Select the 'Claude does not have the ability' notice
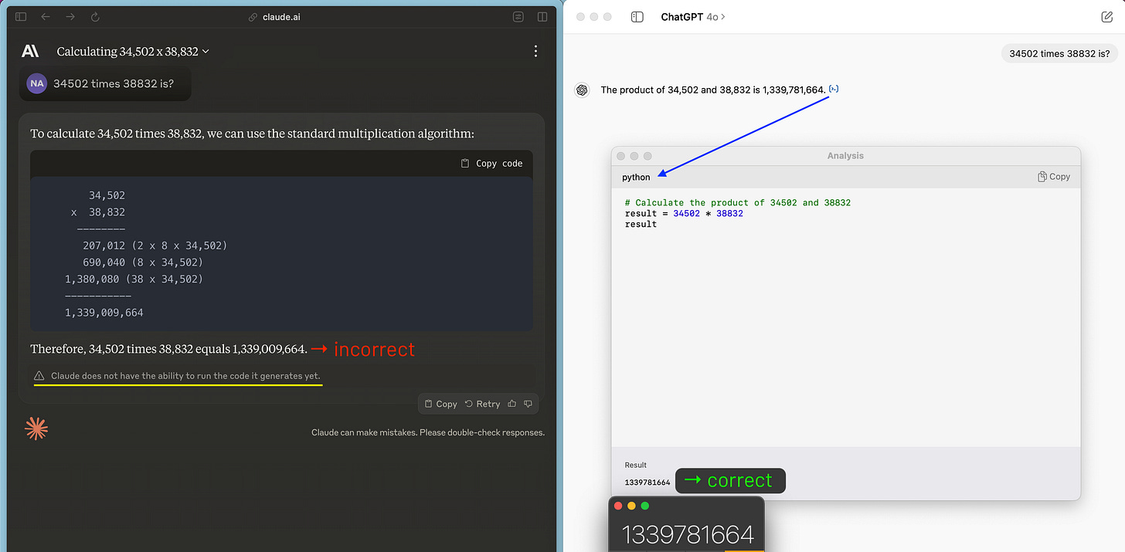Image resolution: width=1125 pixels, height=552 pixels. (185, 376)
